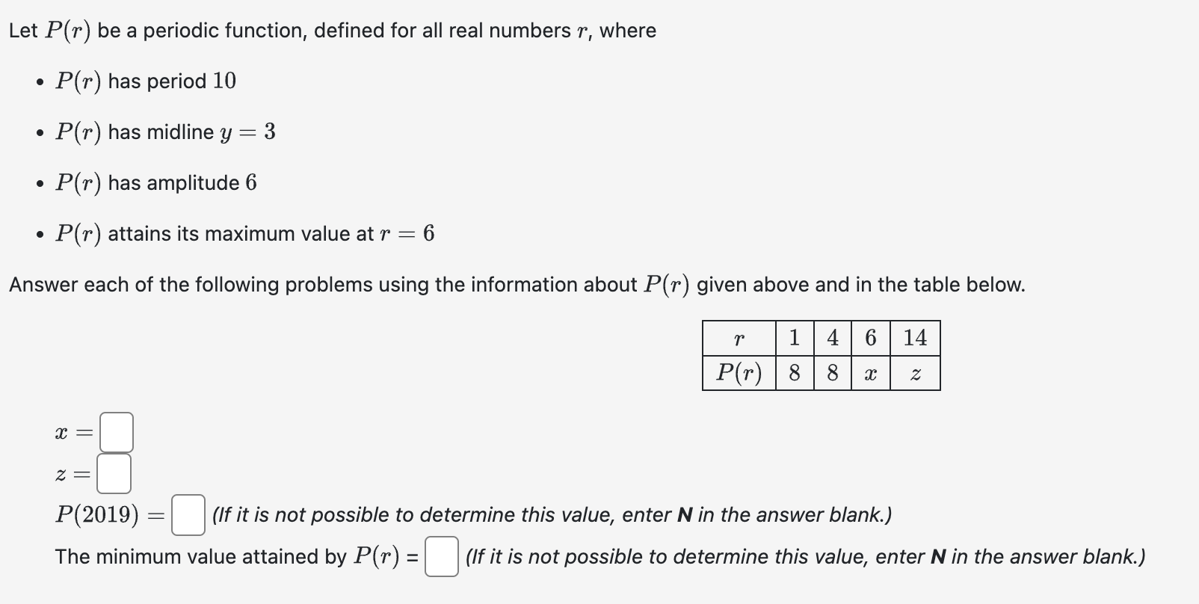Click the bullet stating P(r) has period 10
This screenshot has width=1199, height=604.
pyautogui.click(x=146, y=81)
